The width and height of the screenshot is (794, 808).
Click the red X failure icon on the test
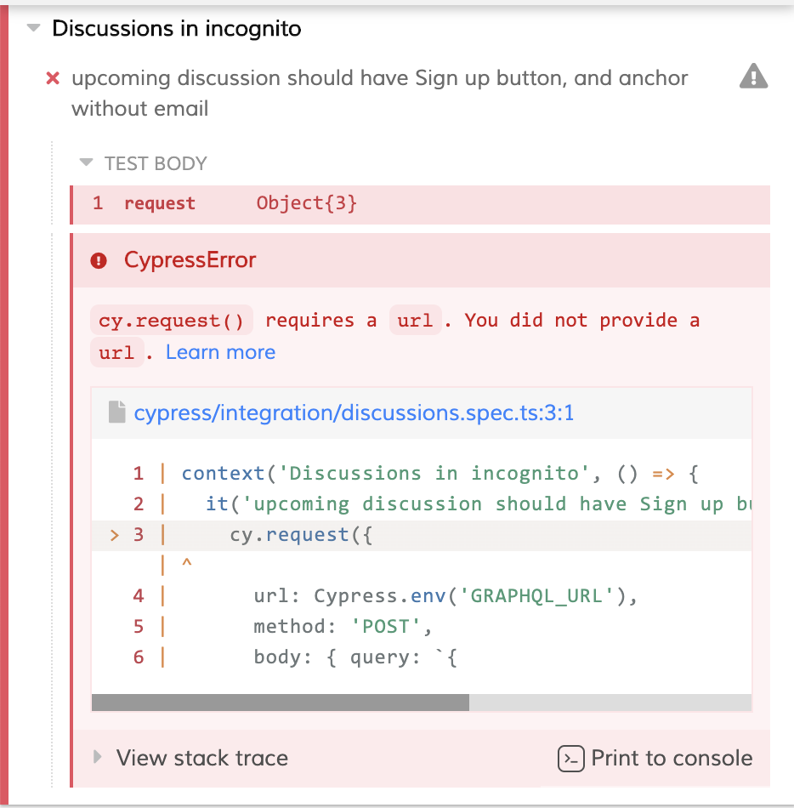pos(53,77)
